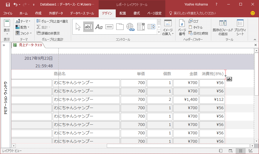
Task: Click 既存のフィールドの追加 button
Action: [223, 27]
